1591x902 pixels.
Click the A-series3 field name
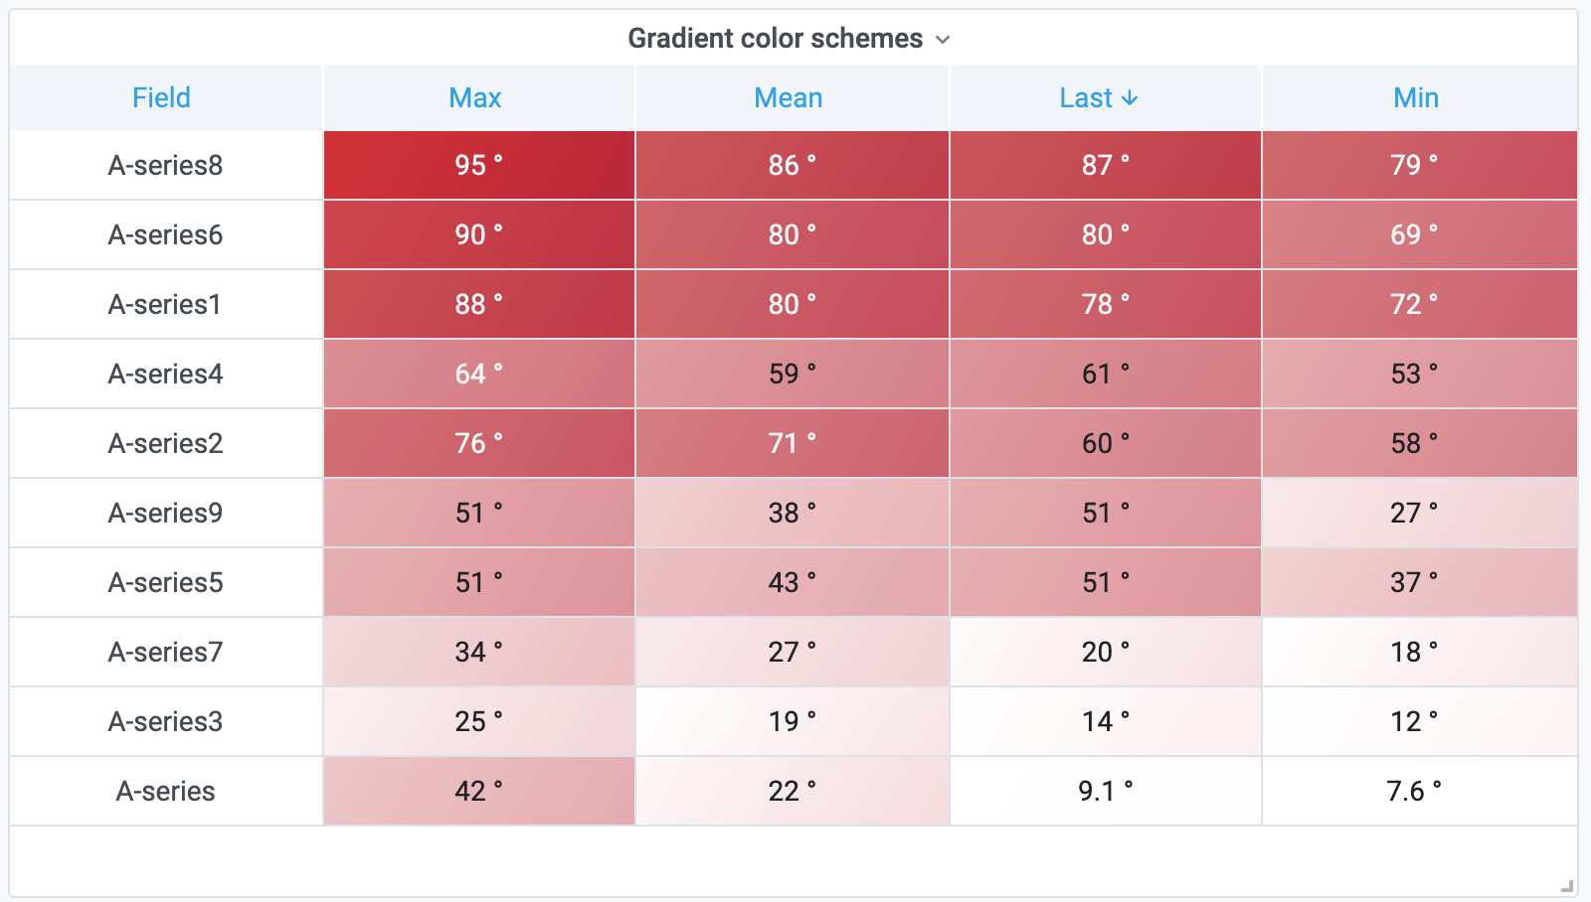[x=165, y=721]
